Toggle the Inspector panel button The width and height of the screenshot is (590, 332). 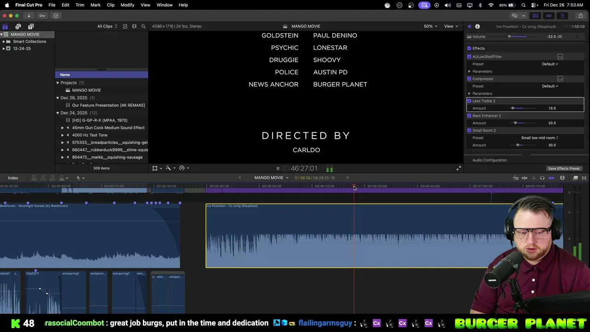[562, 16]
